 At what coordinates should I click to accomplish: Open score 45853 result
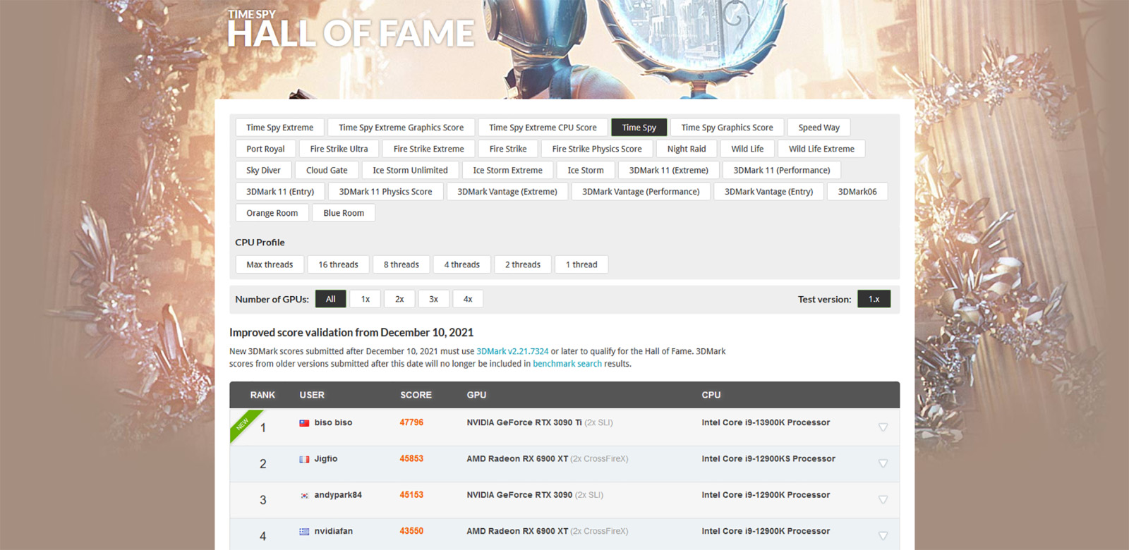pos(411,459)
